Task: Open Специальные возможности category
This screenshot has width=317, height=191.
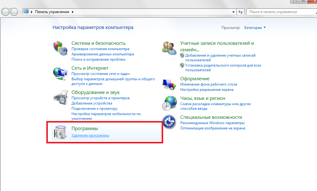Action: [x=211, y=117]
